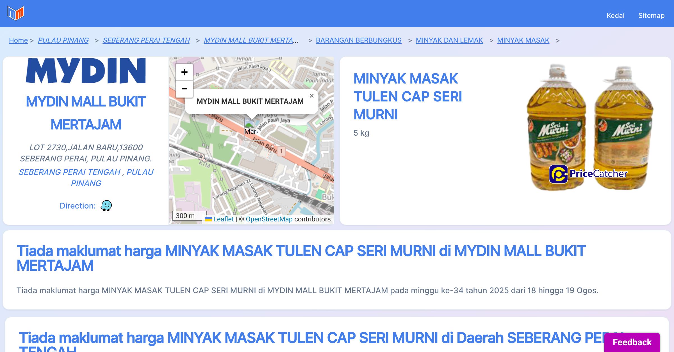Open the MYDIN MALL BUKIT MERTA... breadcrumb
This screenshot has height=352, width=674.
pyautogui.click(x=251, y=40)
